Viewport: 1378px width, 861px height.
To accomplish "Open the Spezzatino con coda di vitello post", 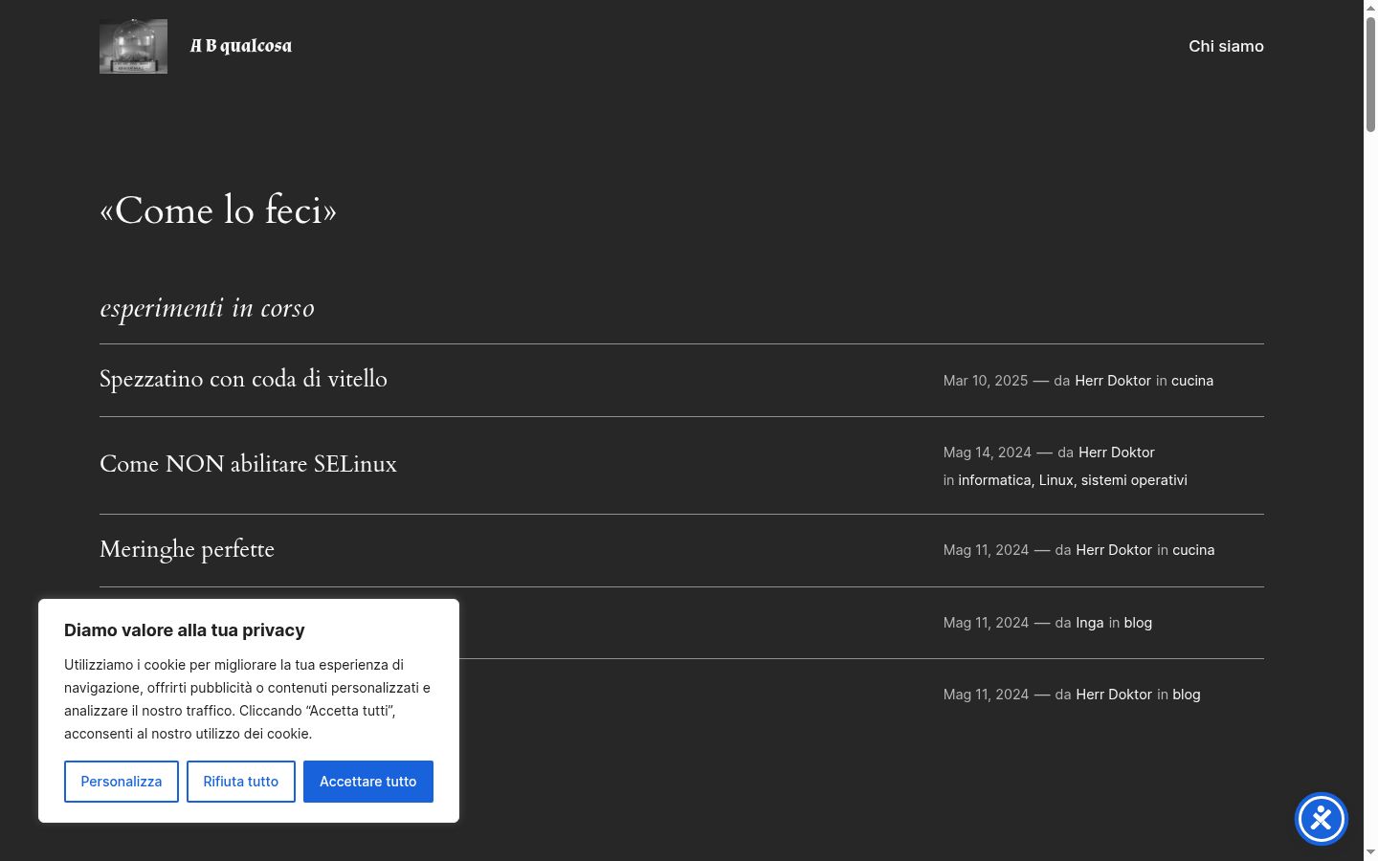I will pos(243,379).
